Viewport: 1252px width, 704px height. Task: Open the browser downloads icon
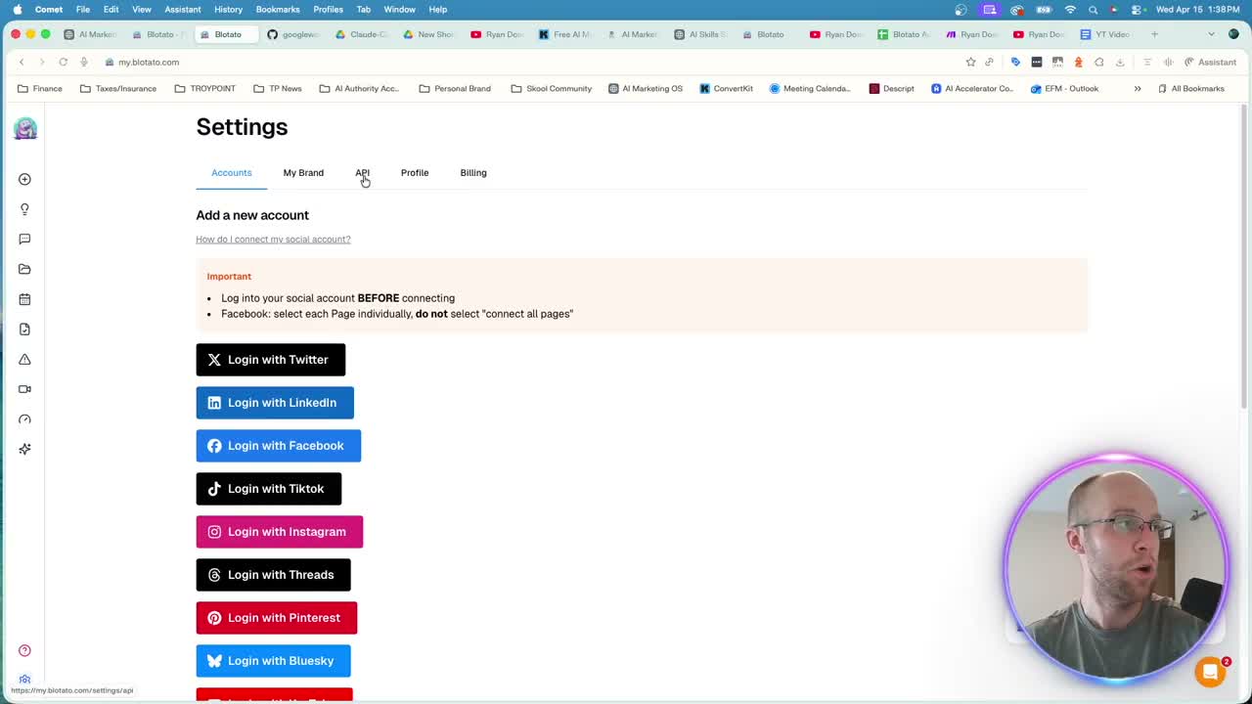pyautogui.click(x=1120, y=62)
